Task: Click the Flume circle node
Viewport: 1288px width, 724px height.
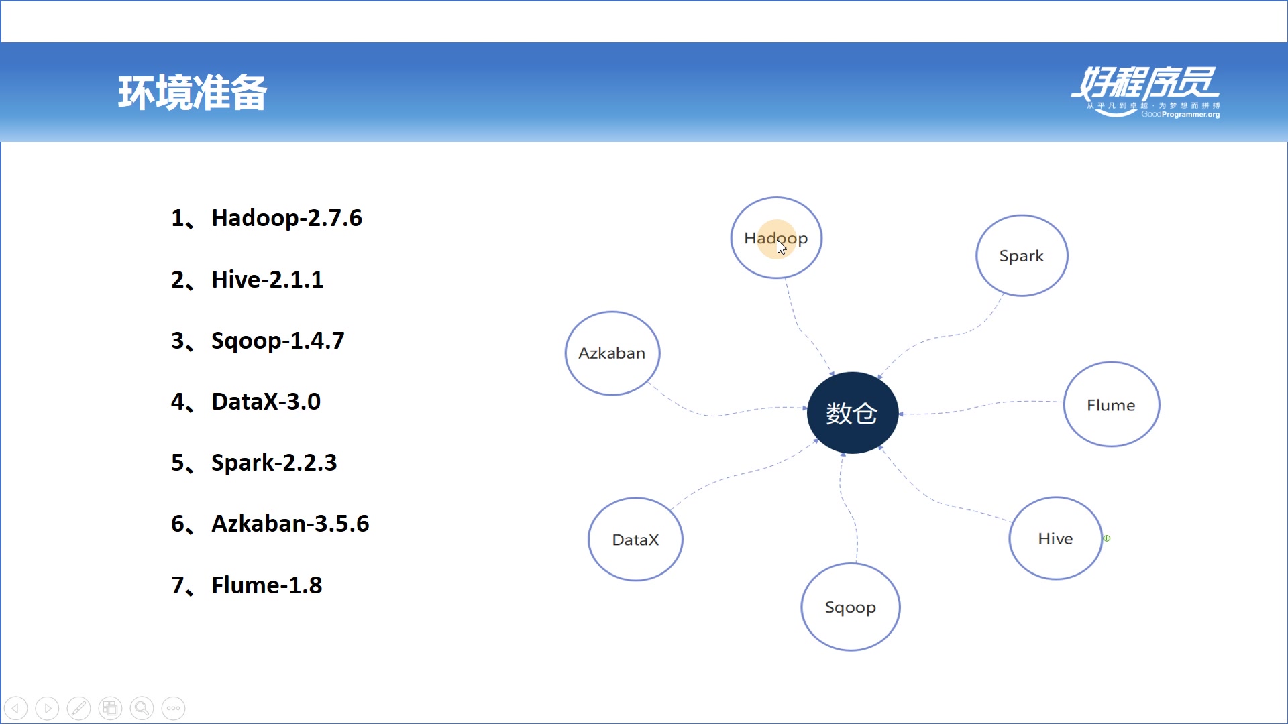Action: (1111, 404)
